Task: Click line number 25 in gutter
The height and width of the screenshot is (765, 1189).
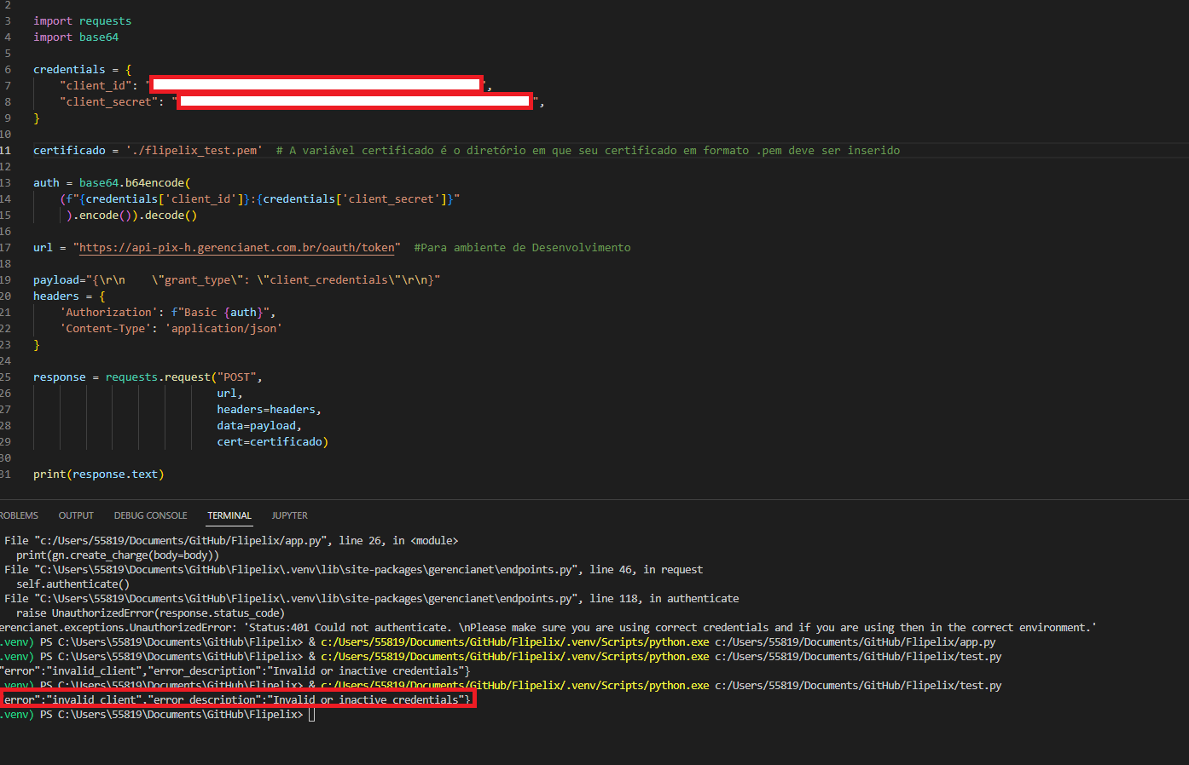Action: pos(6,377)
